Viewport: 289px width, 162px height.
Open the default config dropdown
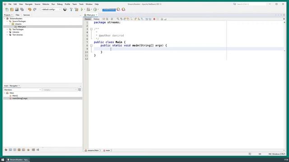[x=51, y=9]
